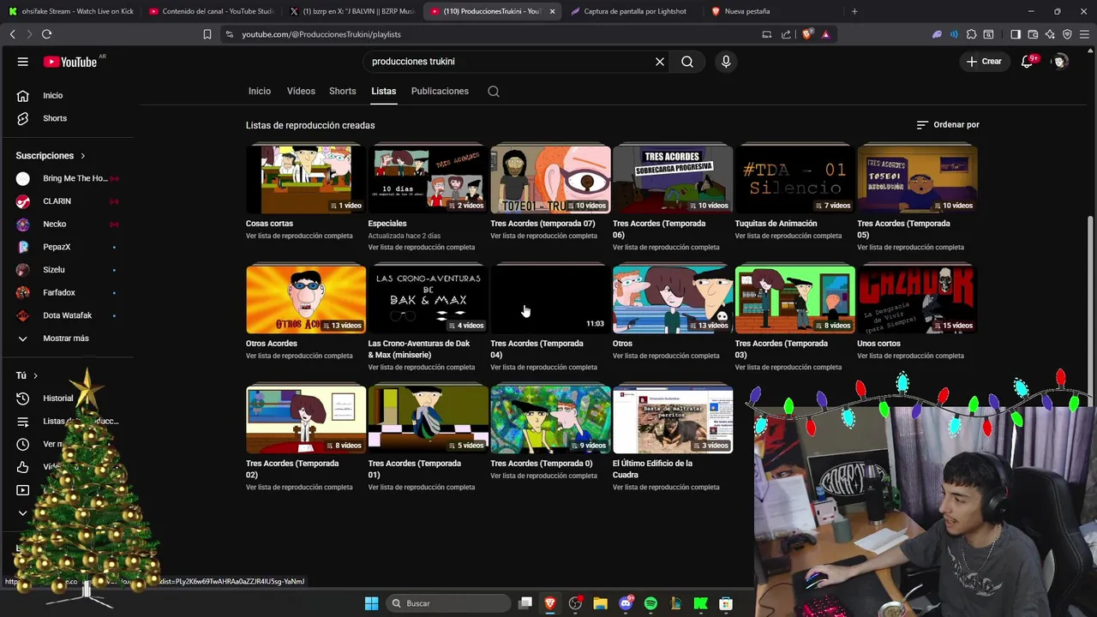Go back with the browser arrow
1097x617 pixels.
tap(12, 34)
